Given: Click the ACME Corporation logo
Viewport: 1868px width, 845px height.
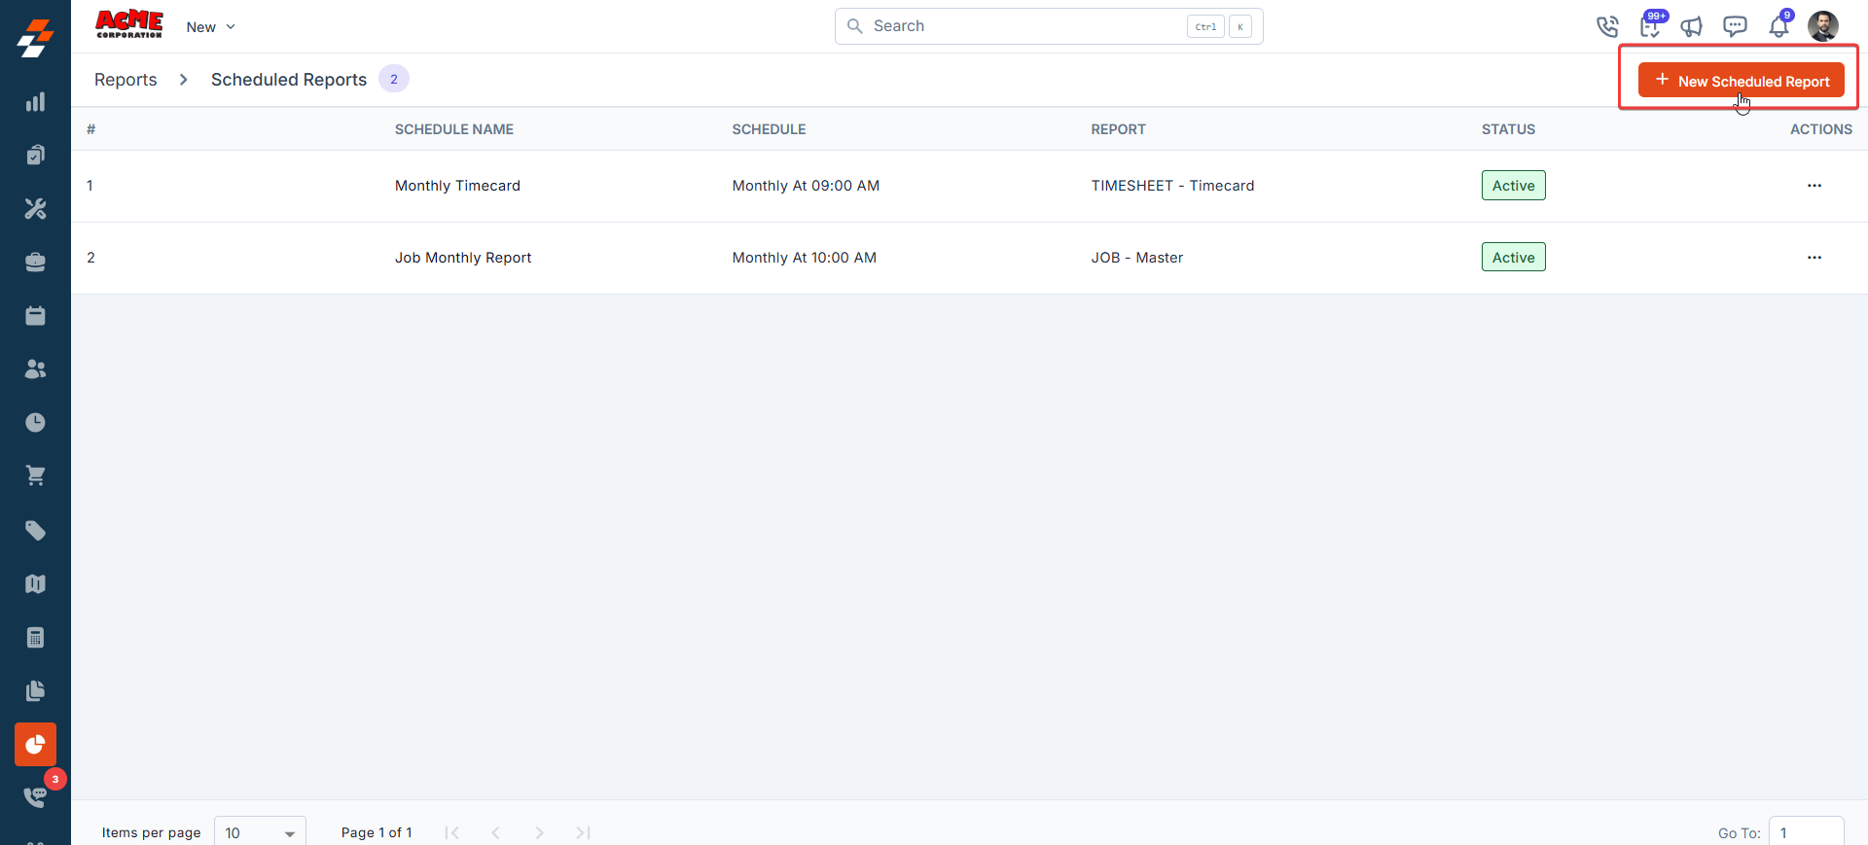Looking at the screenshot, I should [x=128, y=24].
